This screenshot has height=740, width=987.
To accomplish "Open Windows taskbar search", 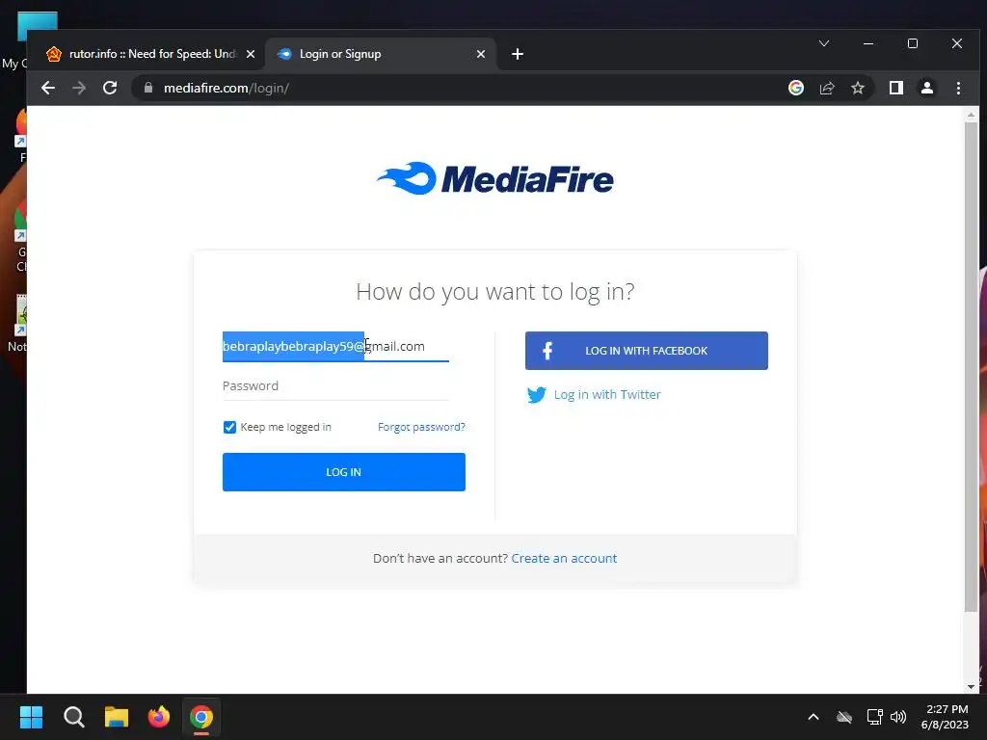I will 73,717.
